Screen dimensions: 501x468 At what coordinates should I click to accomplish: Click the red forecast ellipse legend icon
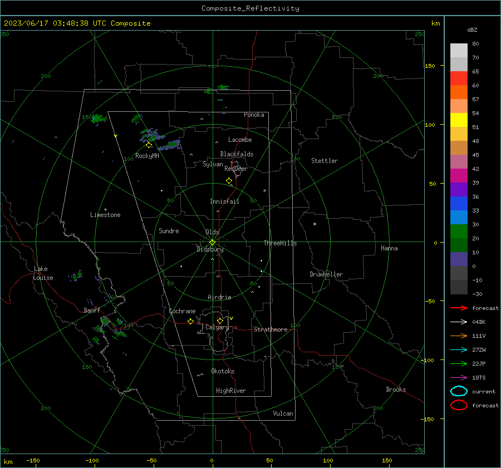(459, 405)
